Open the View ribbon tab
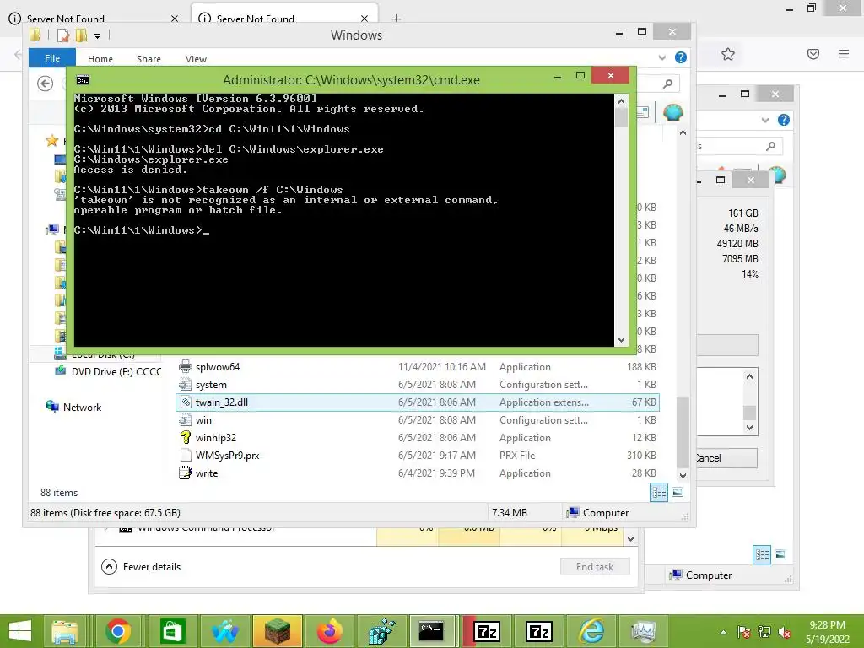Image resolution: width=864 pixels, height=648 pixels. [x=196, y=59]
